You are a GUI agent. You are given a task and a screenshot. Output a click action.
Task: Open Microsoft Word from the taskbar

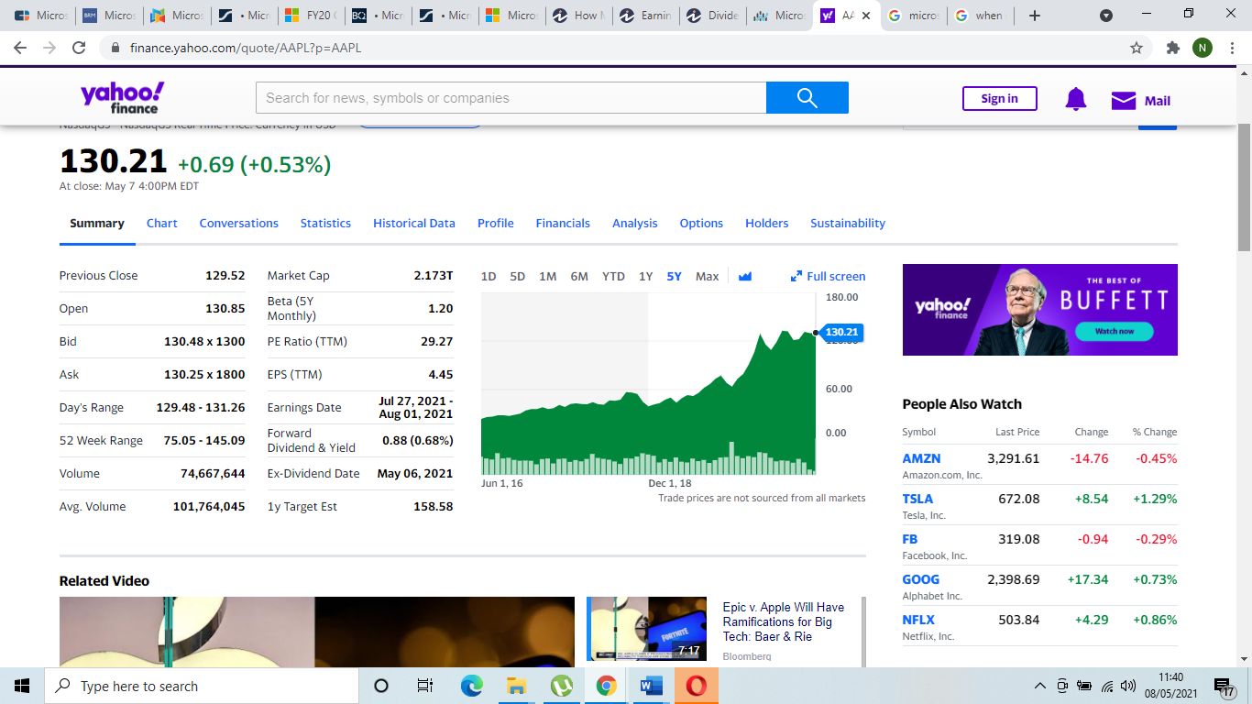651,686
